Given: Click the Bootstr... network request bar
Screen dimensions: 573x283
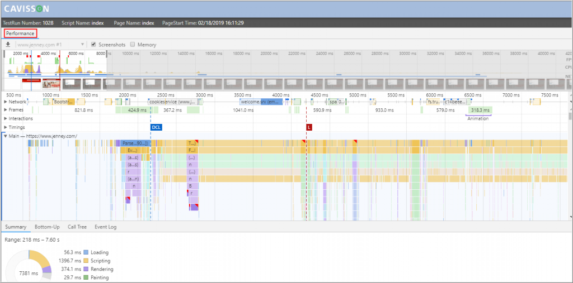Looking at the screenshot, I should [64, 102].
